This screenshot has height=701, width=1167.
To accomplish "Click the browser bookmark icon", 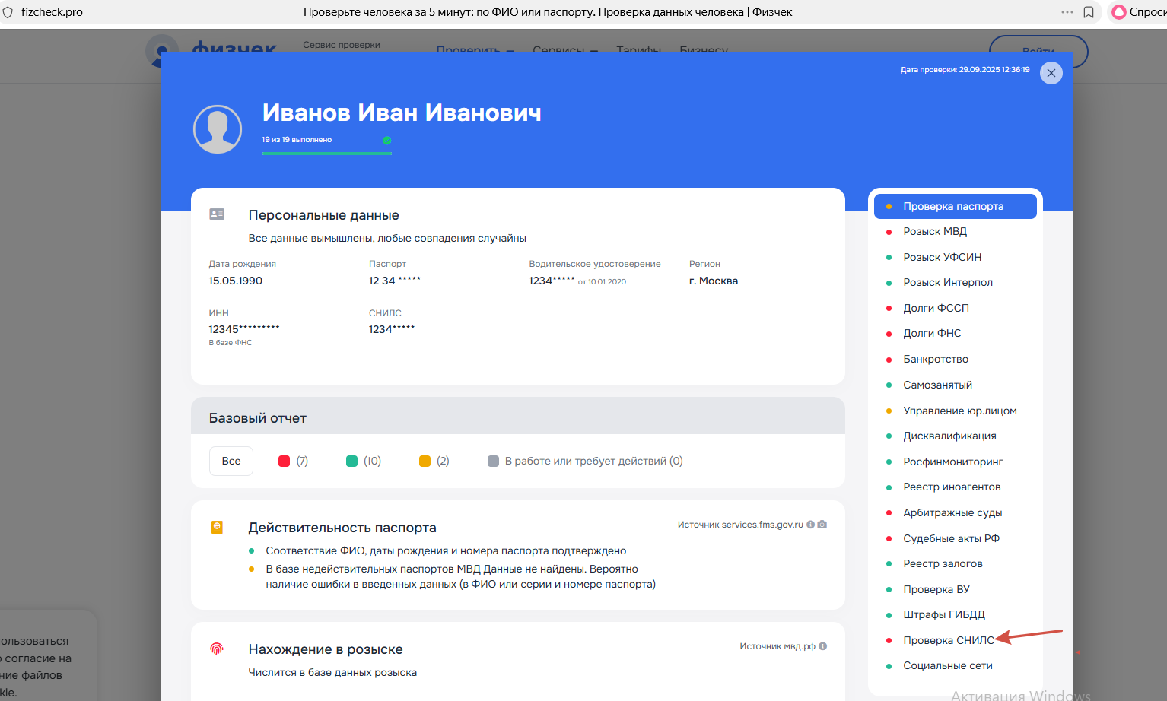I will click(x=1089, y=12).
